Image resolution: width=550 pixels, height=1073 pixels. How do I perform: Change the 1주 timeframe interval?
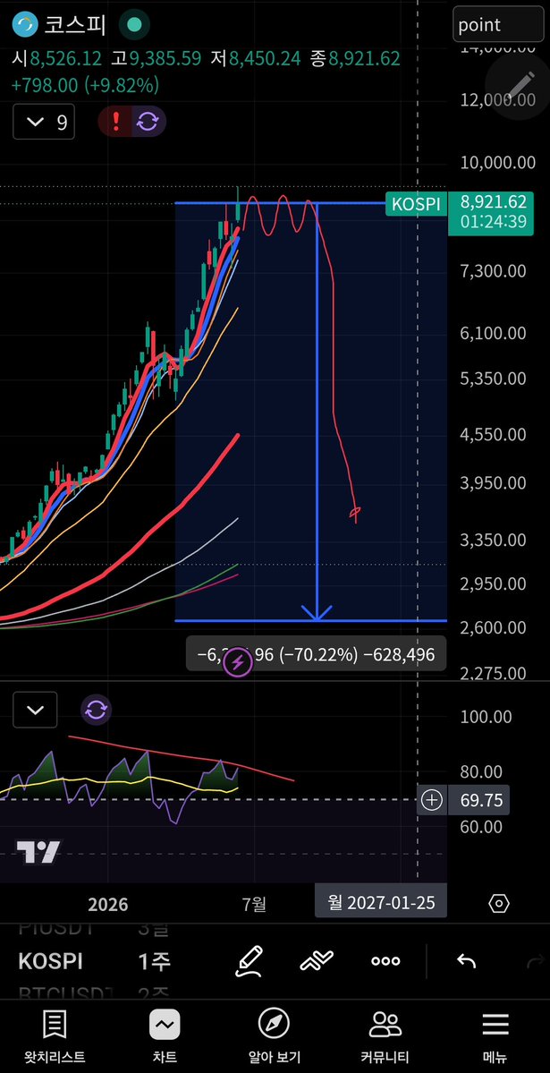[155, 961]
